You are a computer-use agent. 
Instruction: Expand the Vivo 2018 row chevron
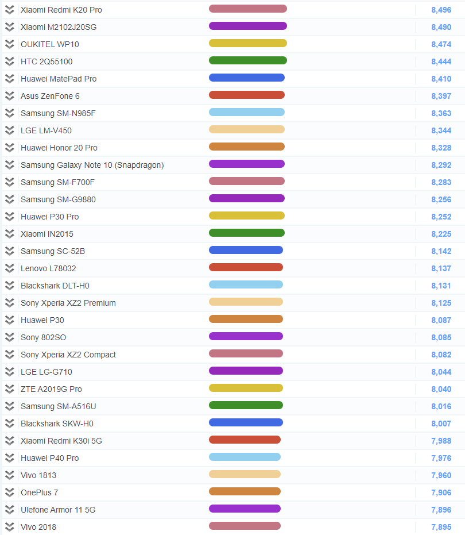tap(10, 527)
